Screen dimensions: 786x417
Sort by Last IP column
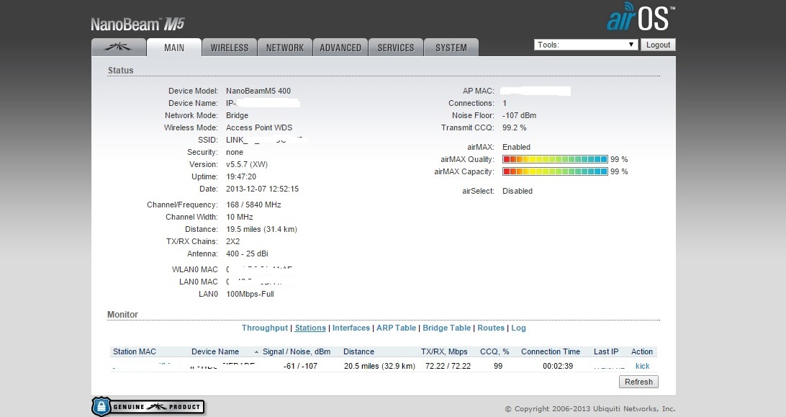click(606, 351)
